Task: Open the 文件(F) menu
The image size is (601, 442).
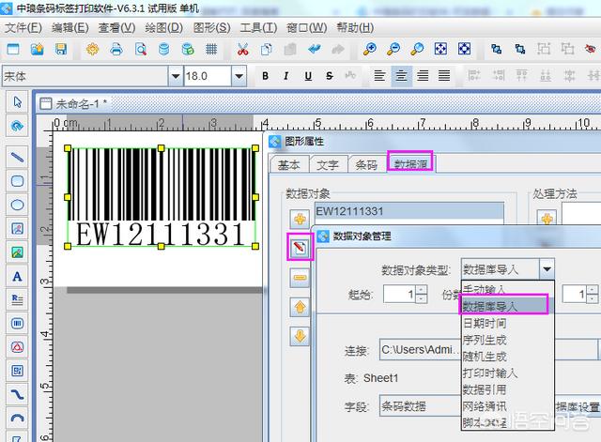Action: (23, 27)
